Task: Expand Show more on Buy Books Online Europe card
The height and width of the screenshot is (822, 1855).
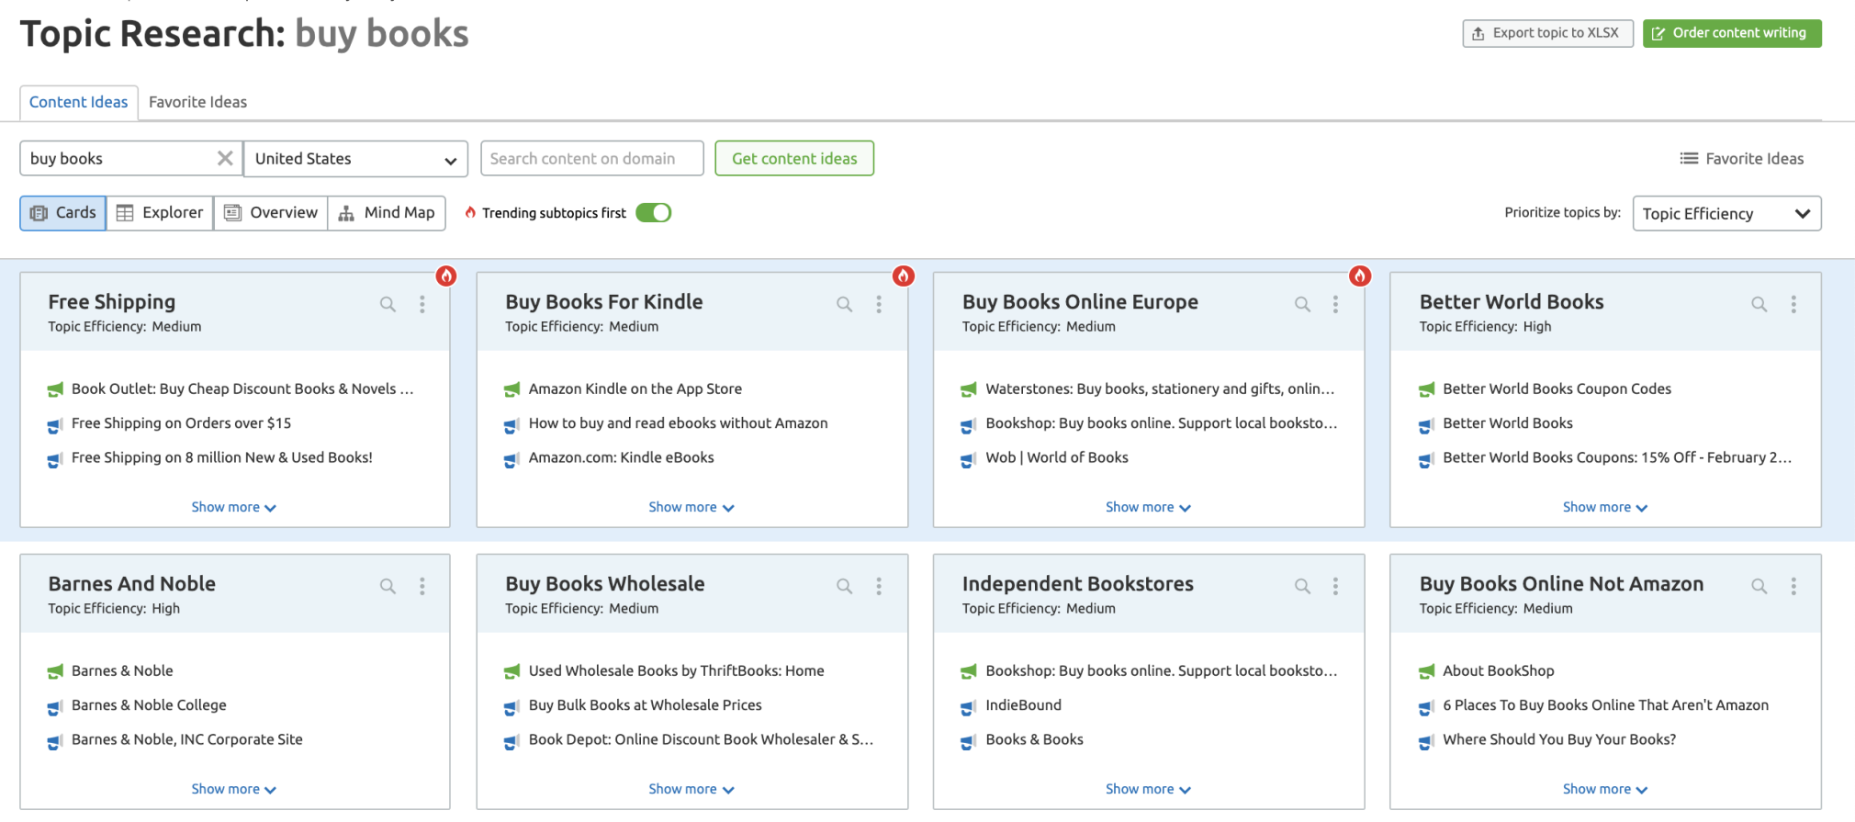Action: pos(1148,507)
